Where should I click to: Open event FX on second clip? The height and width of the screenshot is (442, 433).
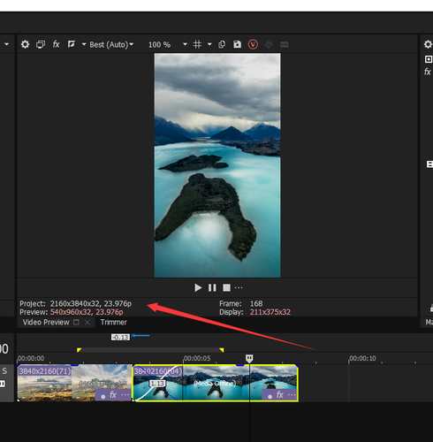pos(279,394)
